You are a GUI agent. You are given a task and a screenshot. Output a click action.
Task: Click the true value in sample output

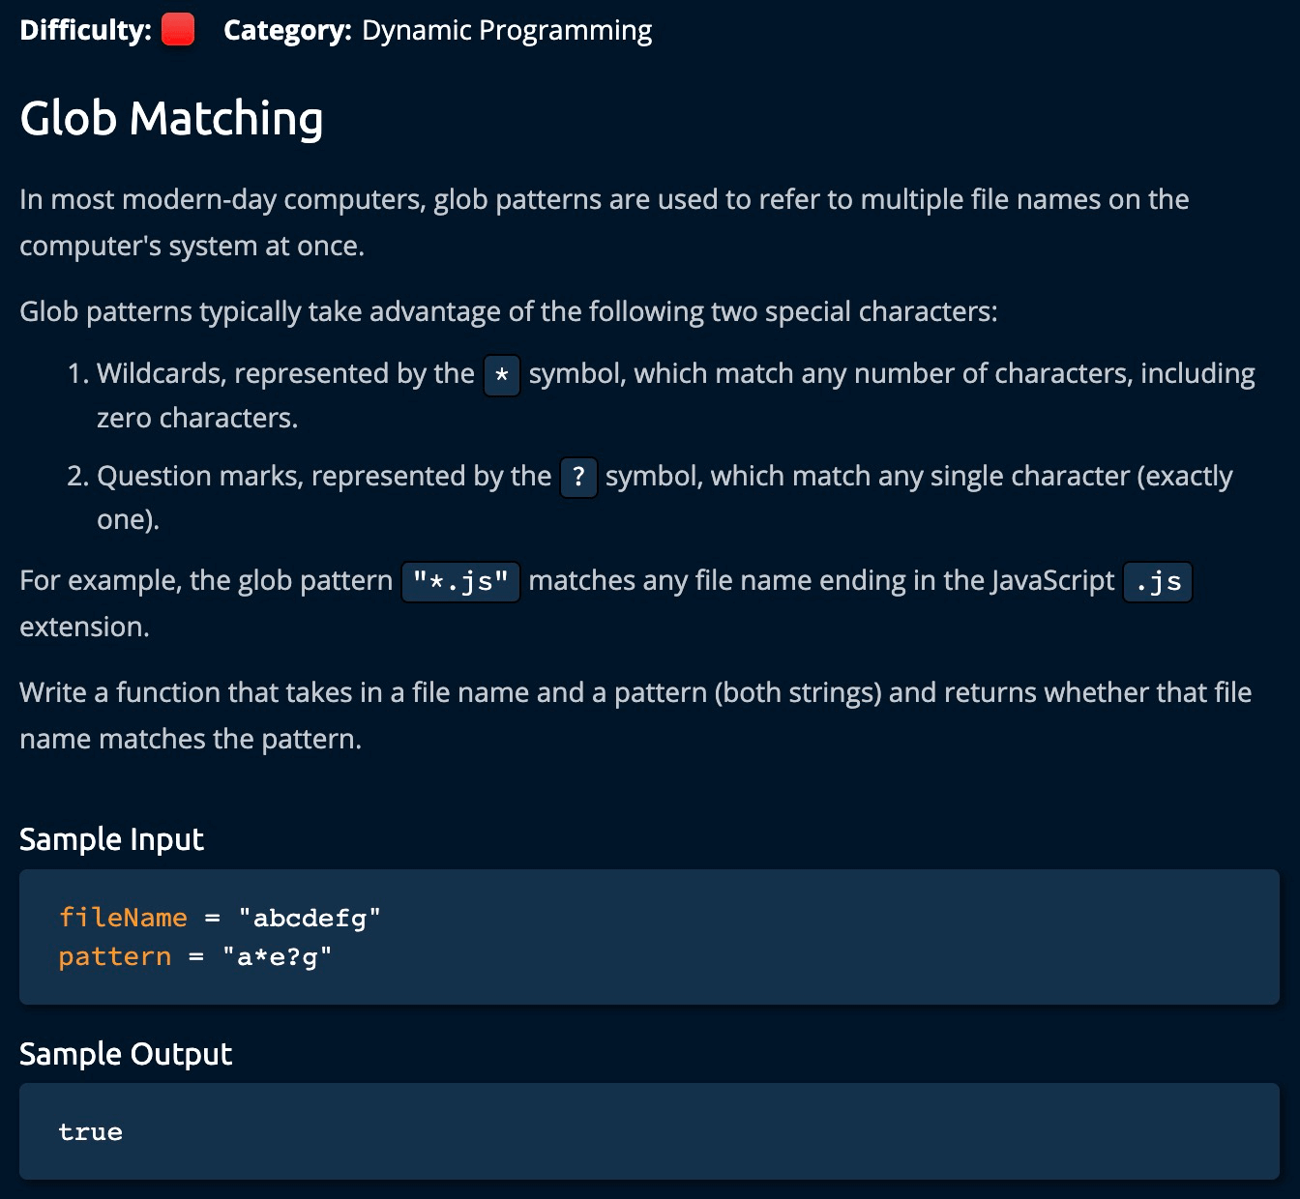pyautogui.click(x=90, y=1131)
